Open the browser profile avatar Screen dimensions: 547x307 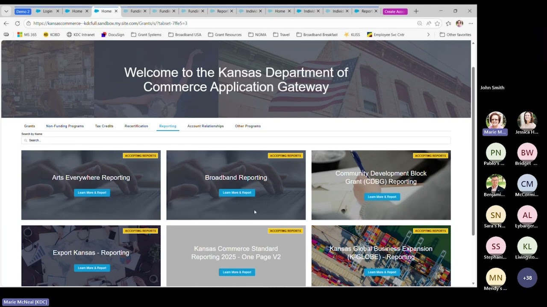tap(459, 23)
